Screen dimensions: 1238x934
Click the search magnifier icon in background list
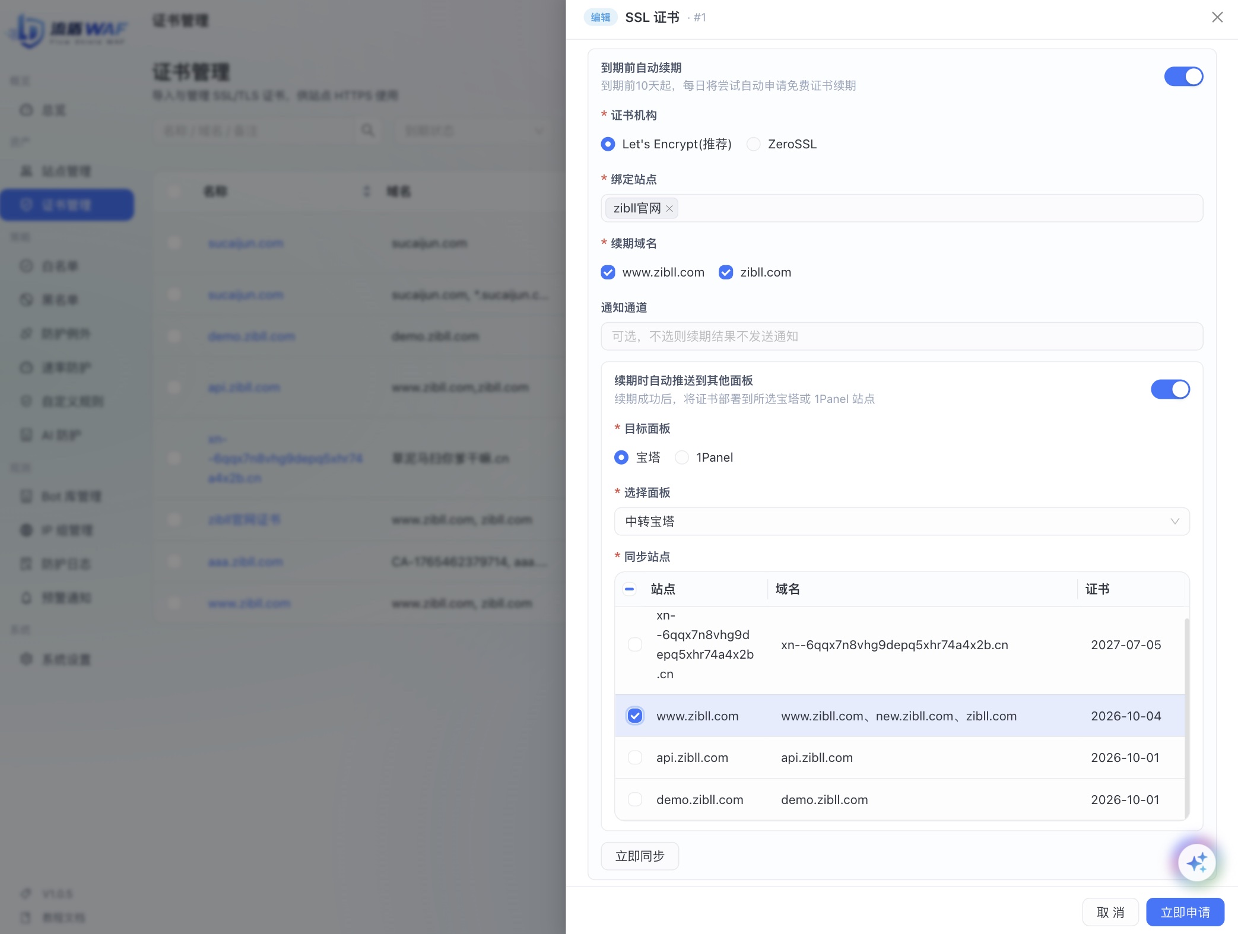[x=368, y=131]
